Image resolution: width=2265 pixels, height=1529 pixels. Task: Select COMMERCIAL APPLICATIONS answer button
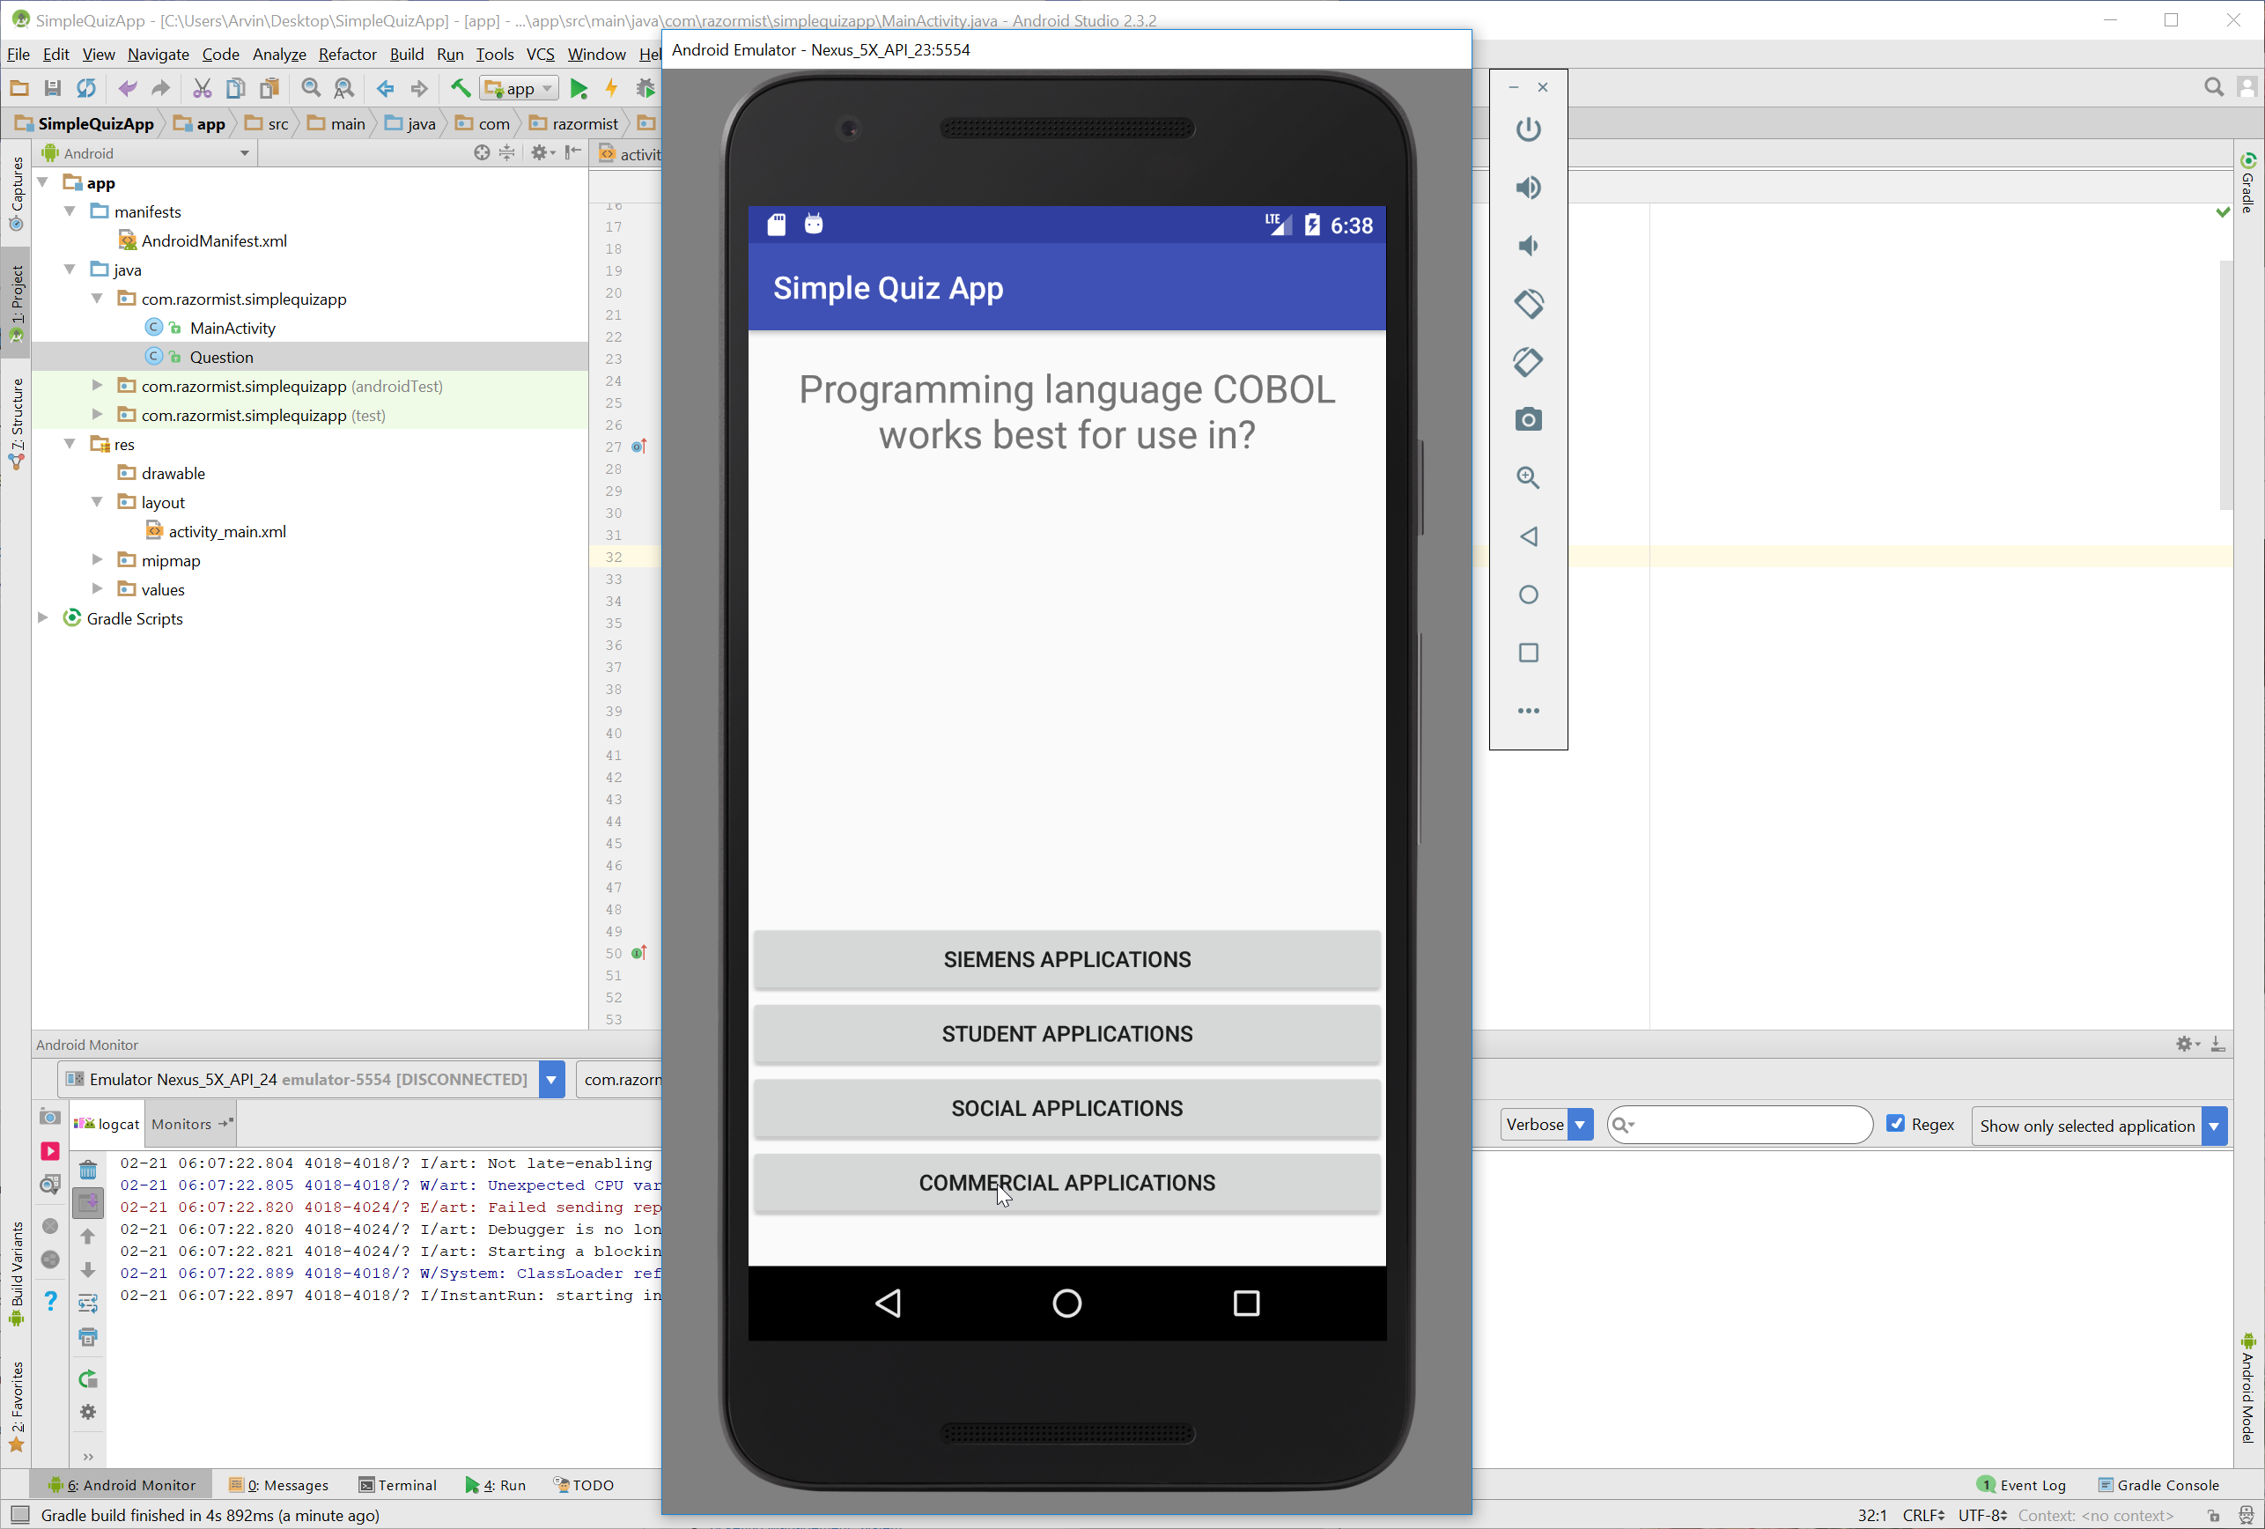tap(1066, 1183)
